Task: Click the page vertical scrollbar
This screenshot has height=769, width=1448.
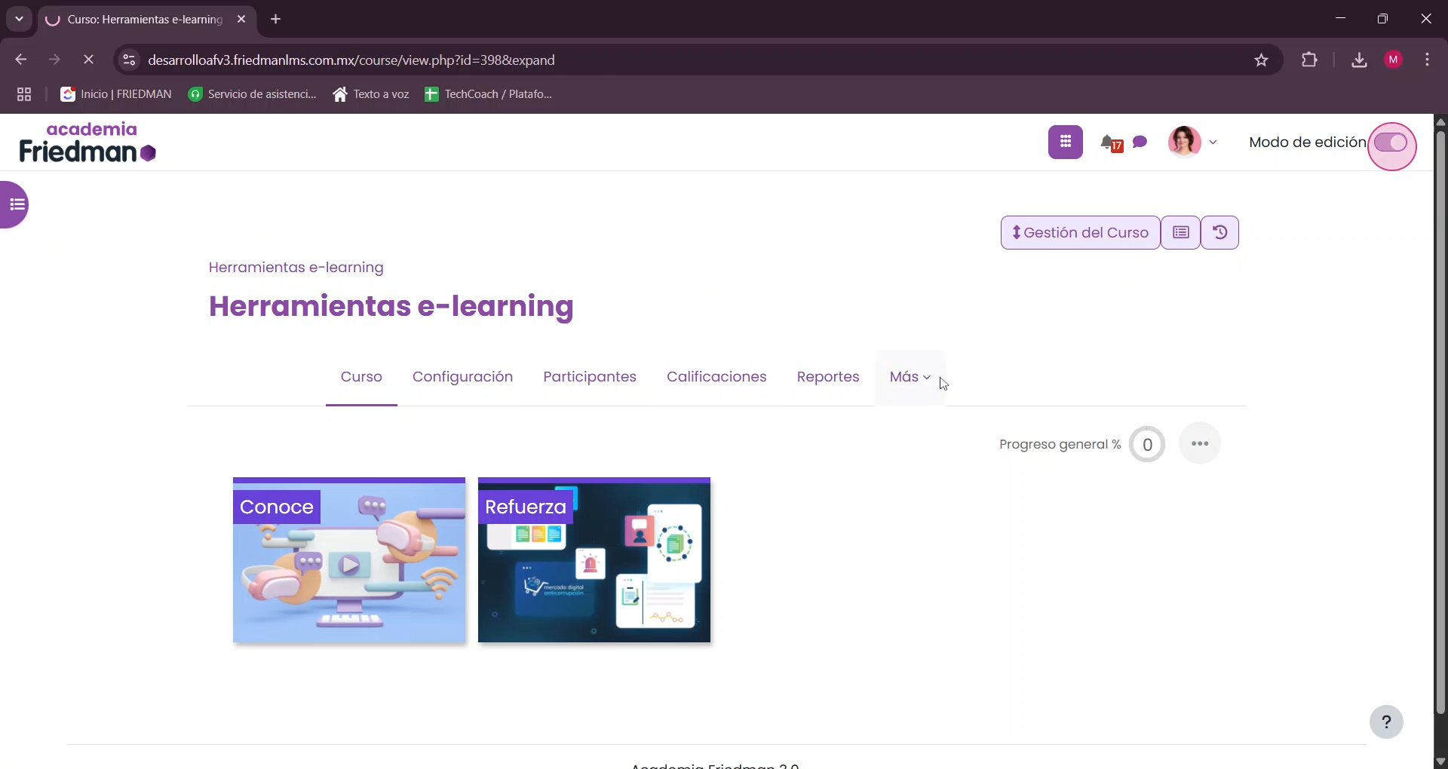Action: (1440, 422)
